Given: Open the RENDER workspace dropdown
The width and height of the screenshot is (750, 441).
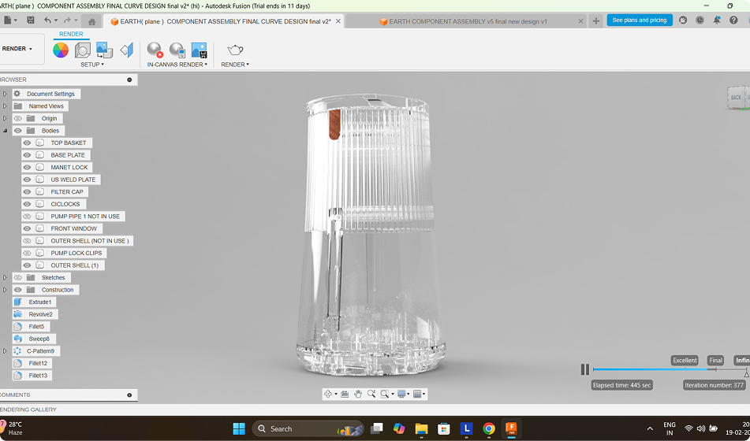Looking at the screenshot, I should click(x=17, y=49).
